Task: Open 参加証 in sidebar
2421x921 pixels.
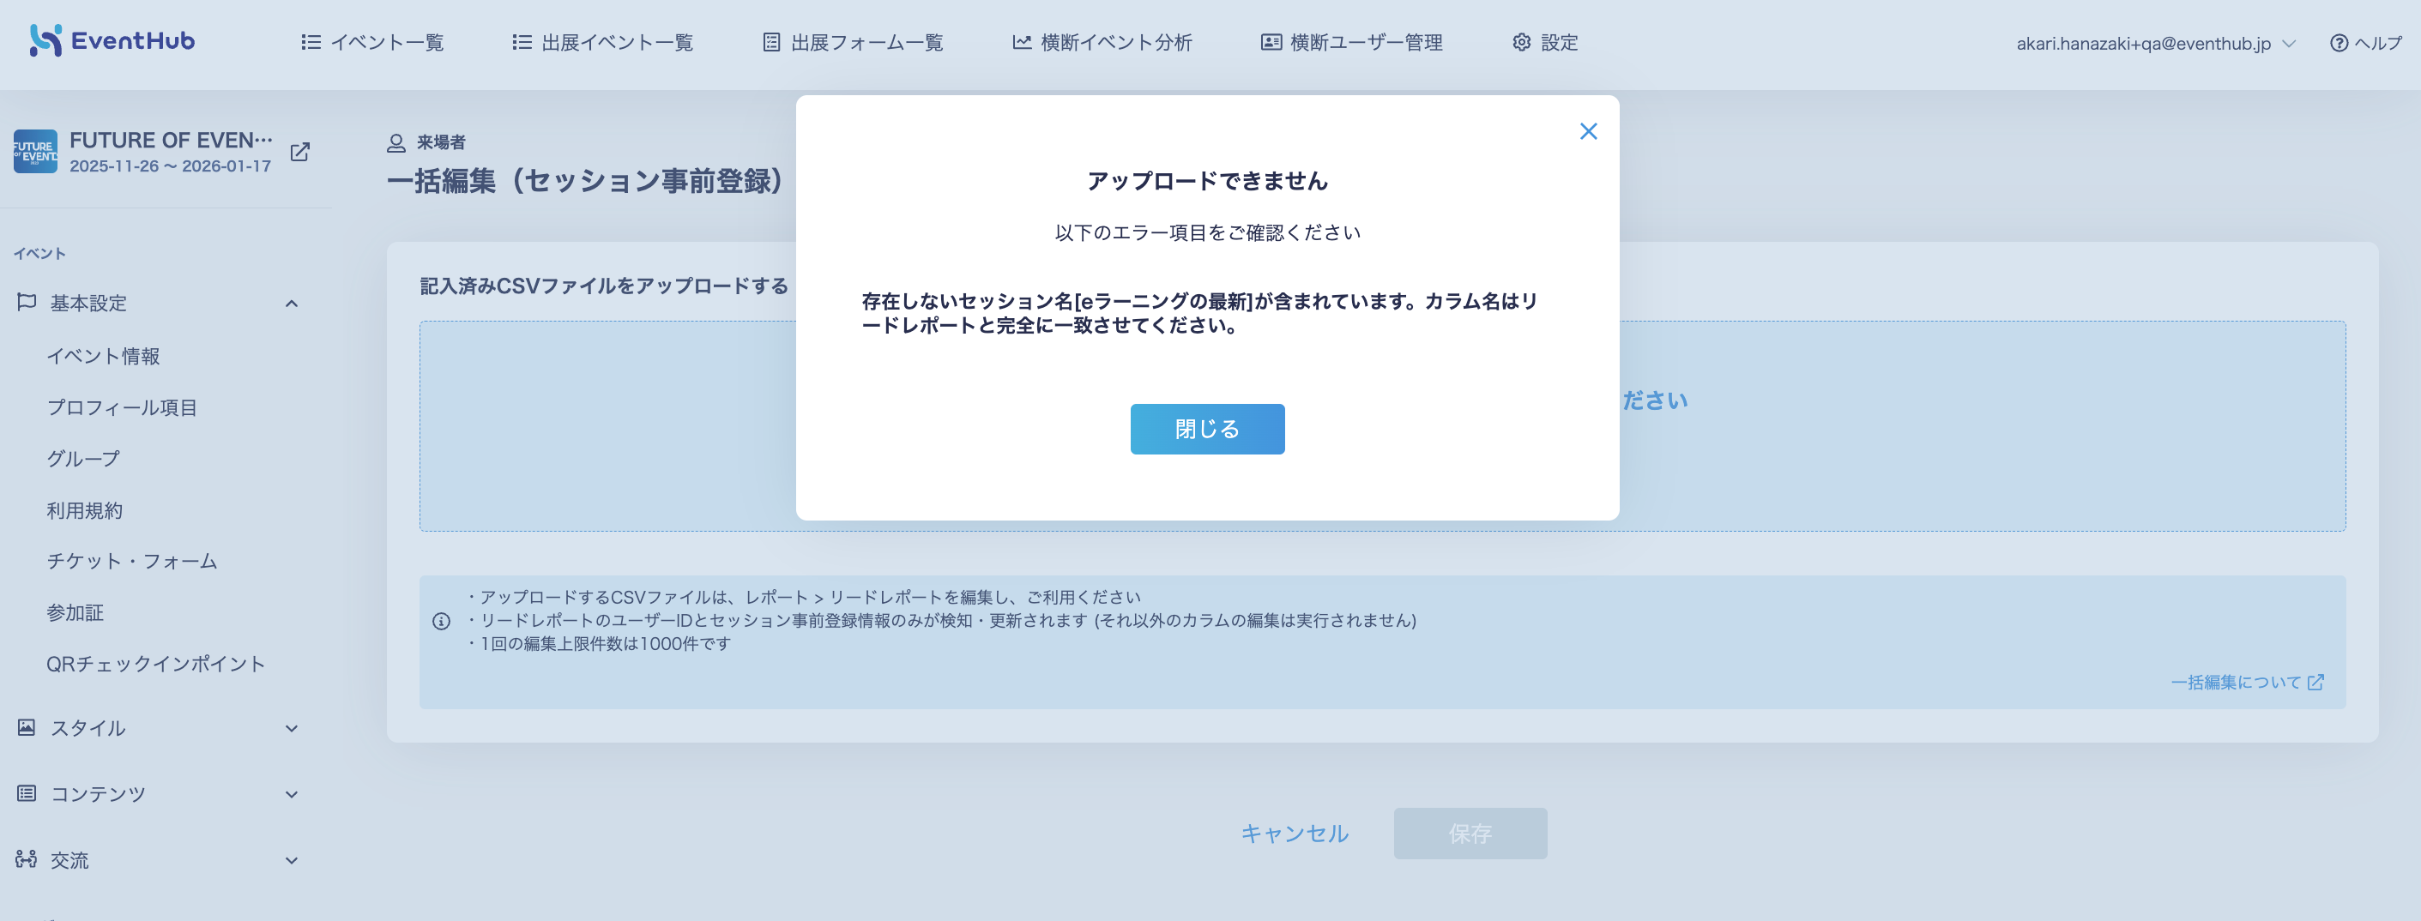Action: click(75, 613)
